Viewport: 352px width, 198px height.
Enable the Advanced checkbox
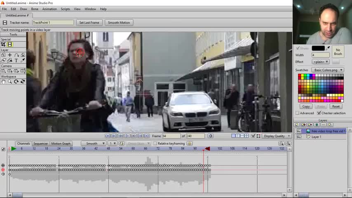(x=297, y=113)
